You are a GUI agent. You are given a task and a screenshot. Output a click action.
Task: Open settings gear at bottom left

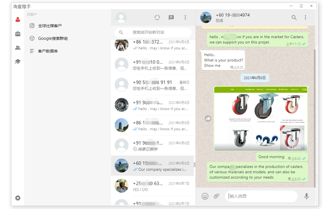click(18, 198)
